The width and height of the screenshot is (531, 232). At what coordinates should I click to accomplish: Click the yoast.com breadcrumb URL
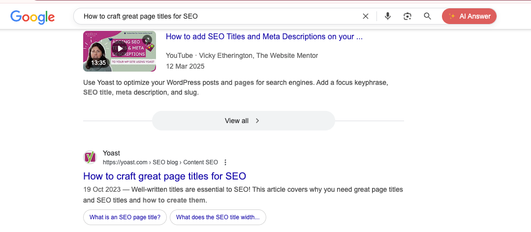[x=160, y=162]
